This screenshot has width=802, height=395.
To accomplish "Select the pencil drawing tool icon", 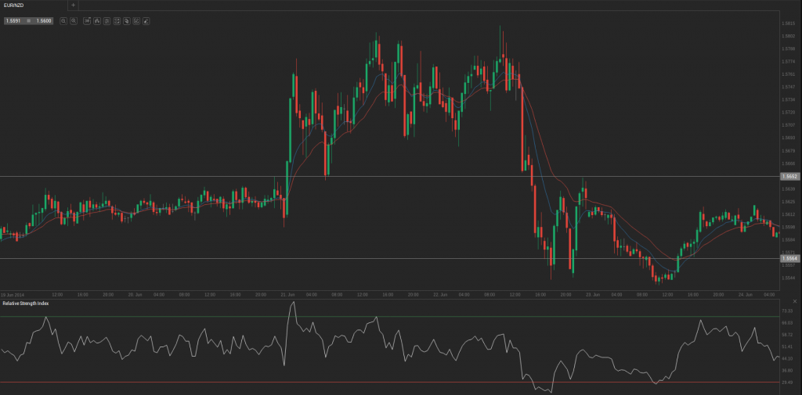I will pyautogui.click(x=146, y=21).
